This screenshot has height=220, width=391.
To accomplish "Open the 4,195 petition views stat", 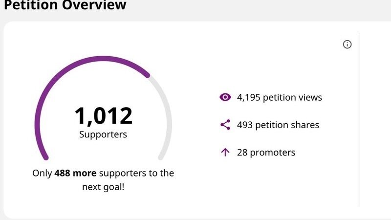I will pos(280,97).
